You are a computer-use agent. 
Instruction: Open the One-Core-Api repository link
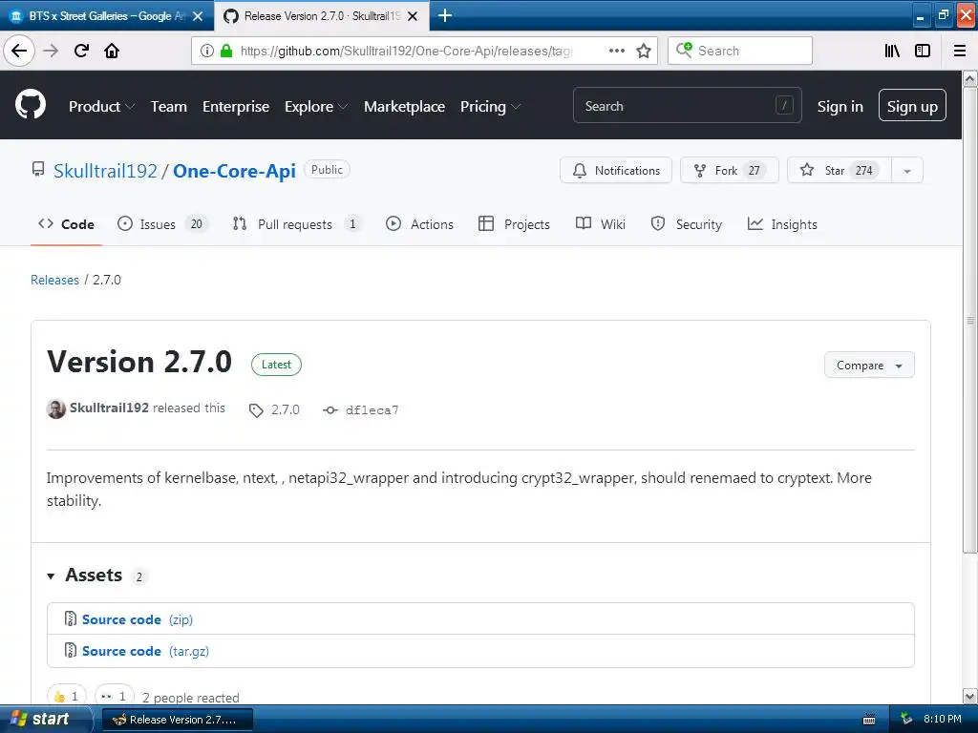click(235, 171)
